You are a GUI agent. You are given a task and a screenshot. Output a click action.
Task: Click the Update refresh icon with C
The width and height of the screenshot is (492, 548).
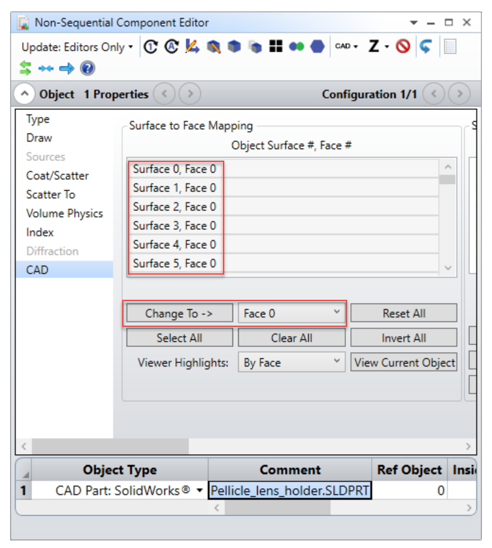(x=151, y=47)
